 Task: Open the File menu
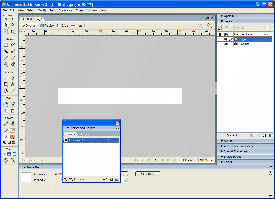point(5,11)
